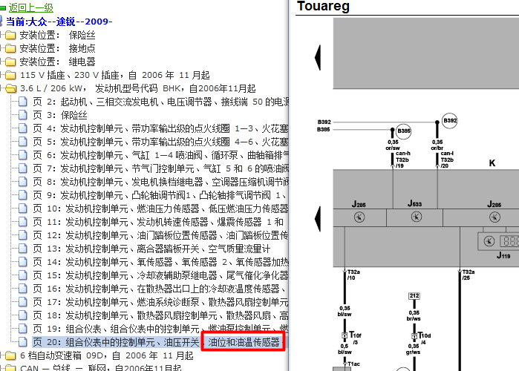Click the page icon for 页 14 氧传感器
The height and width of the screenshot is (371, 519).
[x=23, y=262]
